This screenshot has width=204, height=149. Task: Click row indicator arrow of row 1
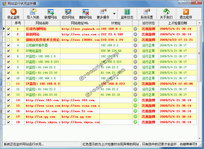4,29
